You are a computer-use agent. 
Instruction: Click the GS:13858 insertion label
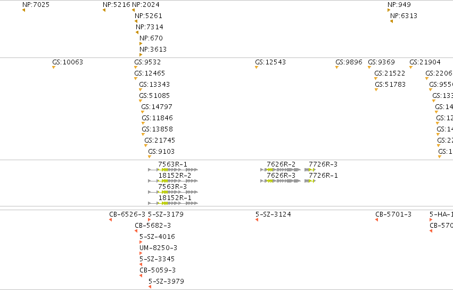coord(158,129)
